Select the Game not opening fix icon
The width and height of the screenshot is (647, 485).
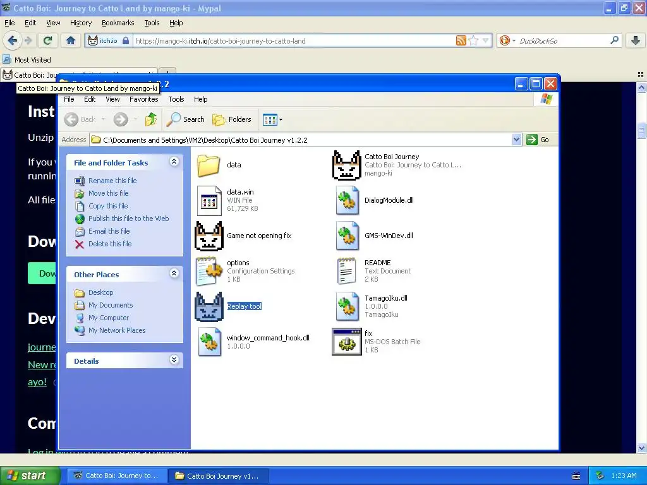(x=209, y=236)
